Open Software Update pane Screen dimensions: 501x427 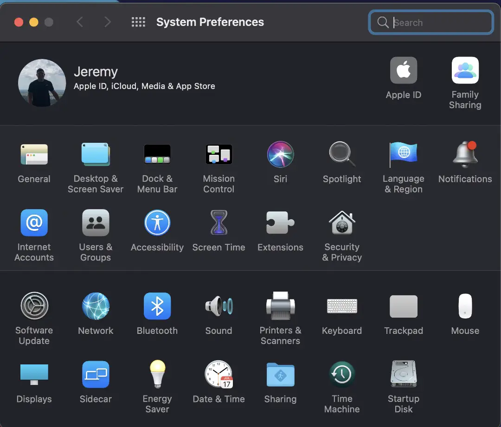[x=34, y=306]
